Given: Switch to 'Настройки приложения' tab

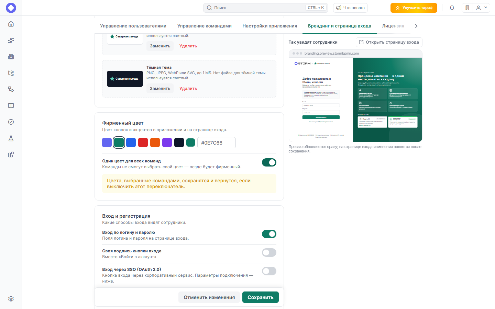Looking at the screenshot, I should tap(270, 26).
